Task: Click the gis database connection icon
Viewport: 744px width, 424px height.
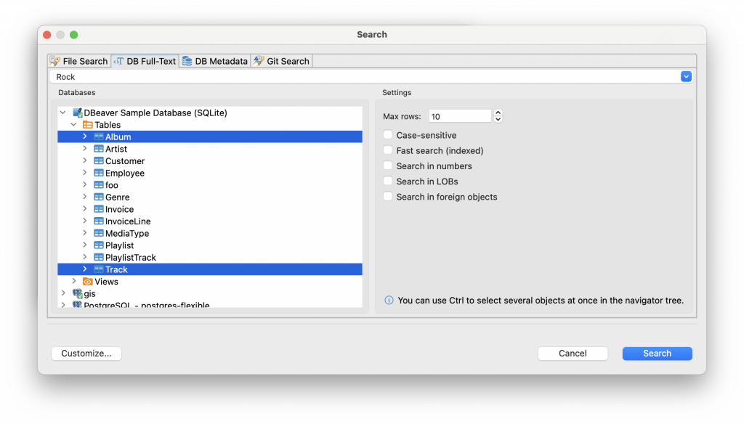Action: pos(77,293)
